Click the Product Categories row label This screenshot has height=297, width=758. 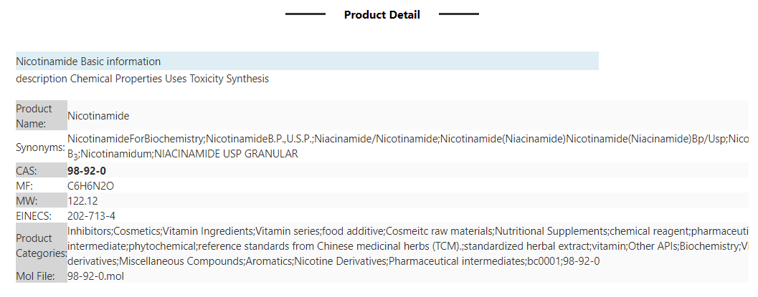pos(42,246)
